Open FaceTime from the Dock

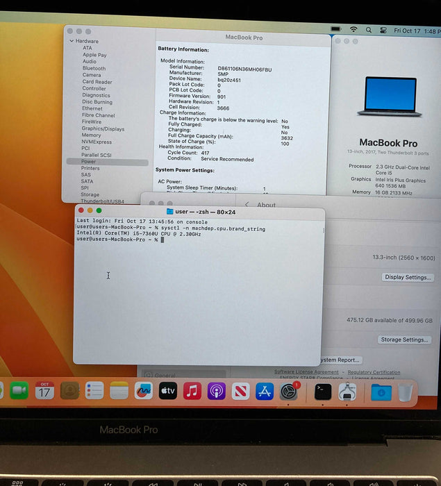19,390
